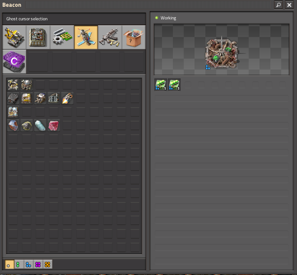Click the magnifier search button in title bar
Screen dimensions: 297x275
278,5
